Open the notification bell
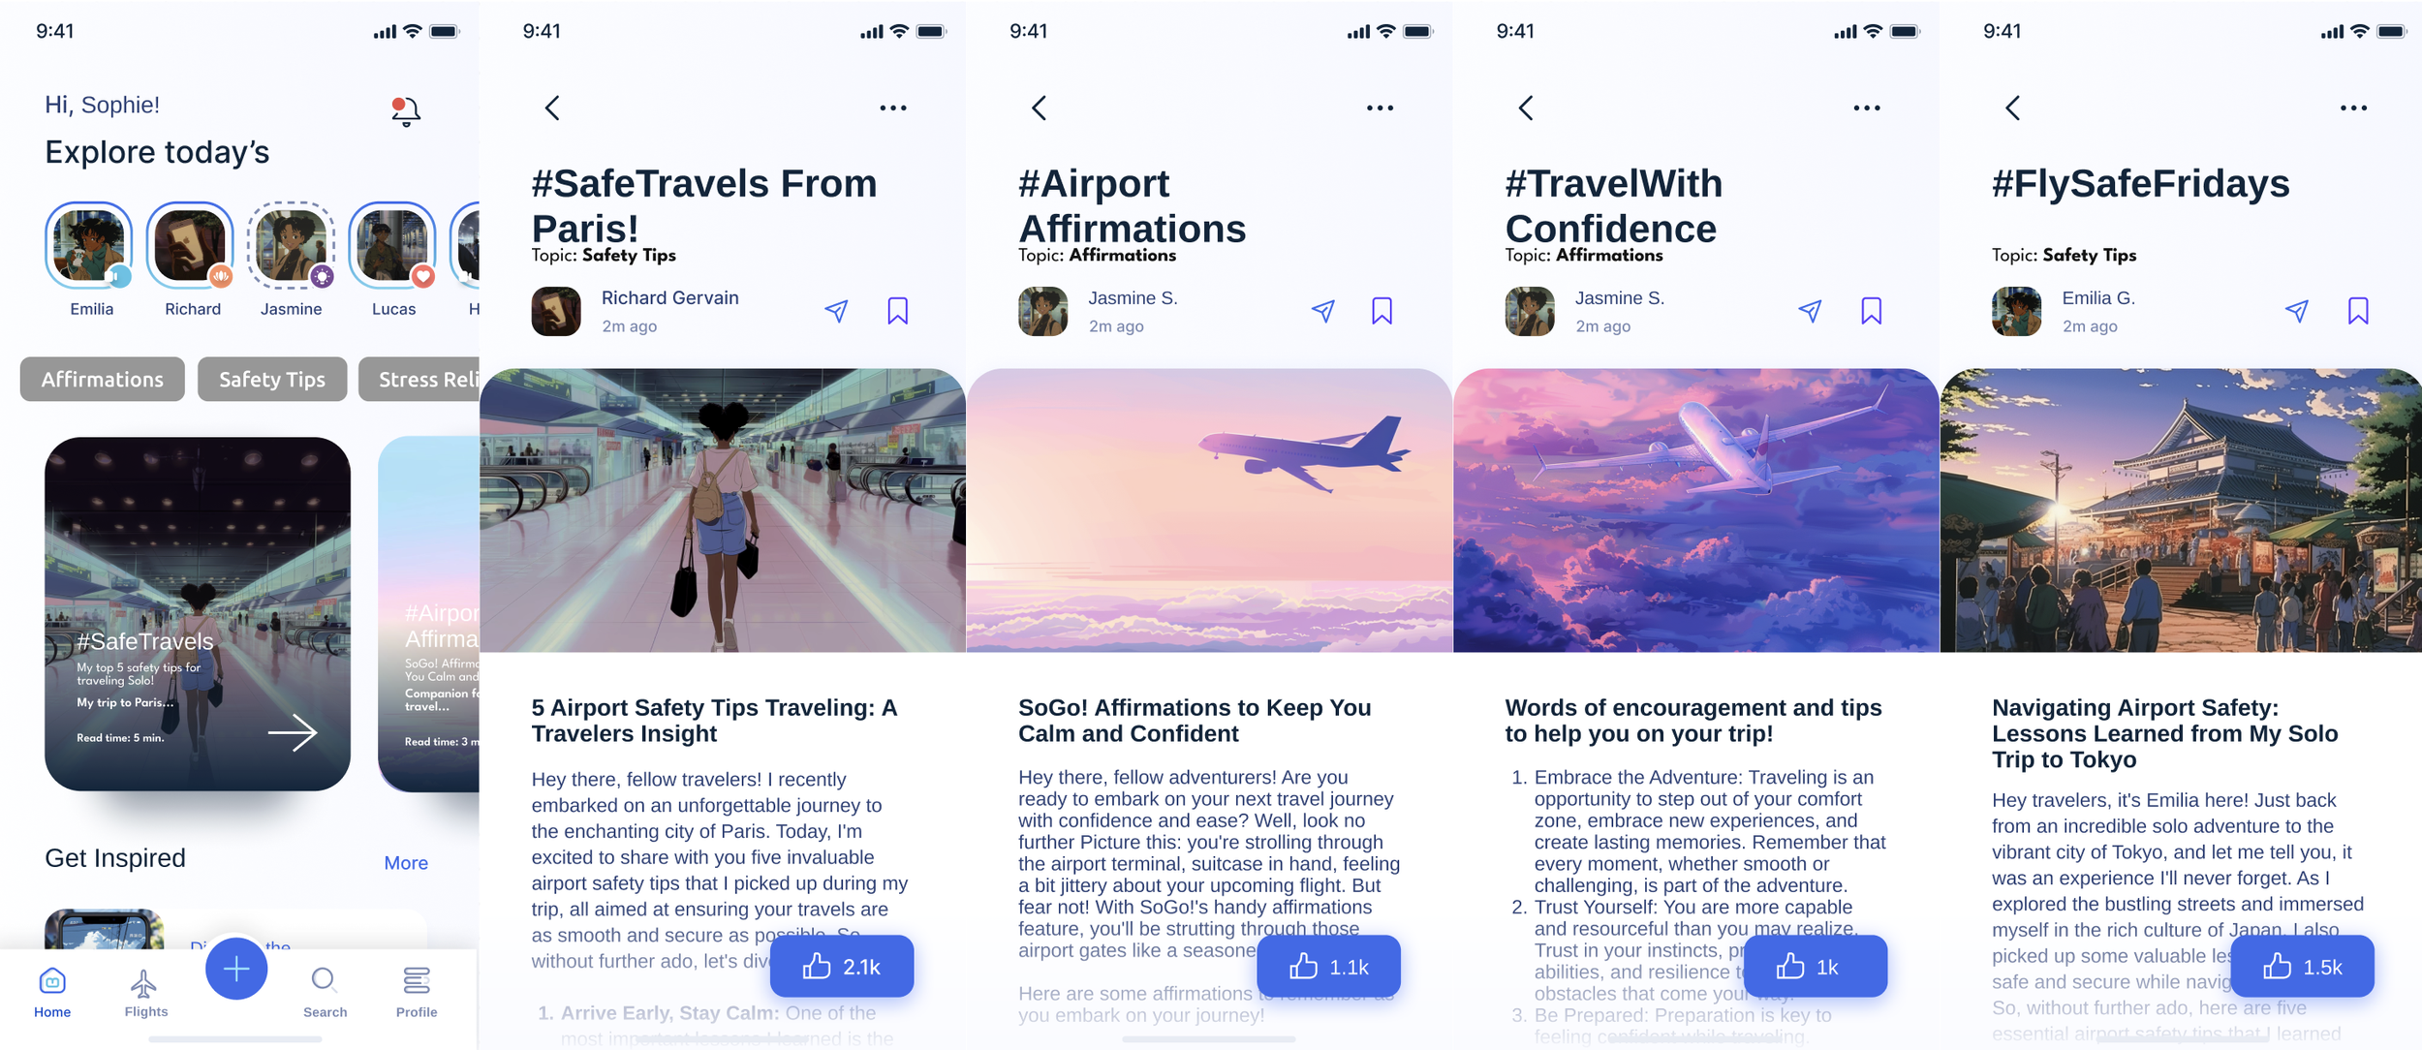 point(406,110)
